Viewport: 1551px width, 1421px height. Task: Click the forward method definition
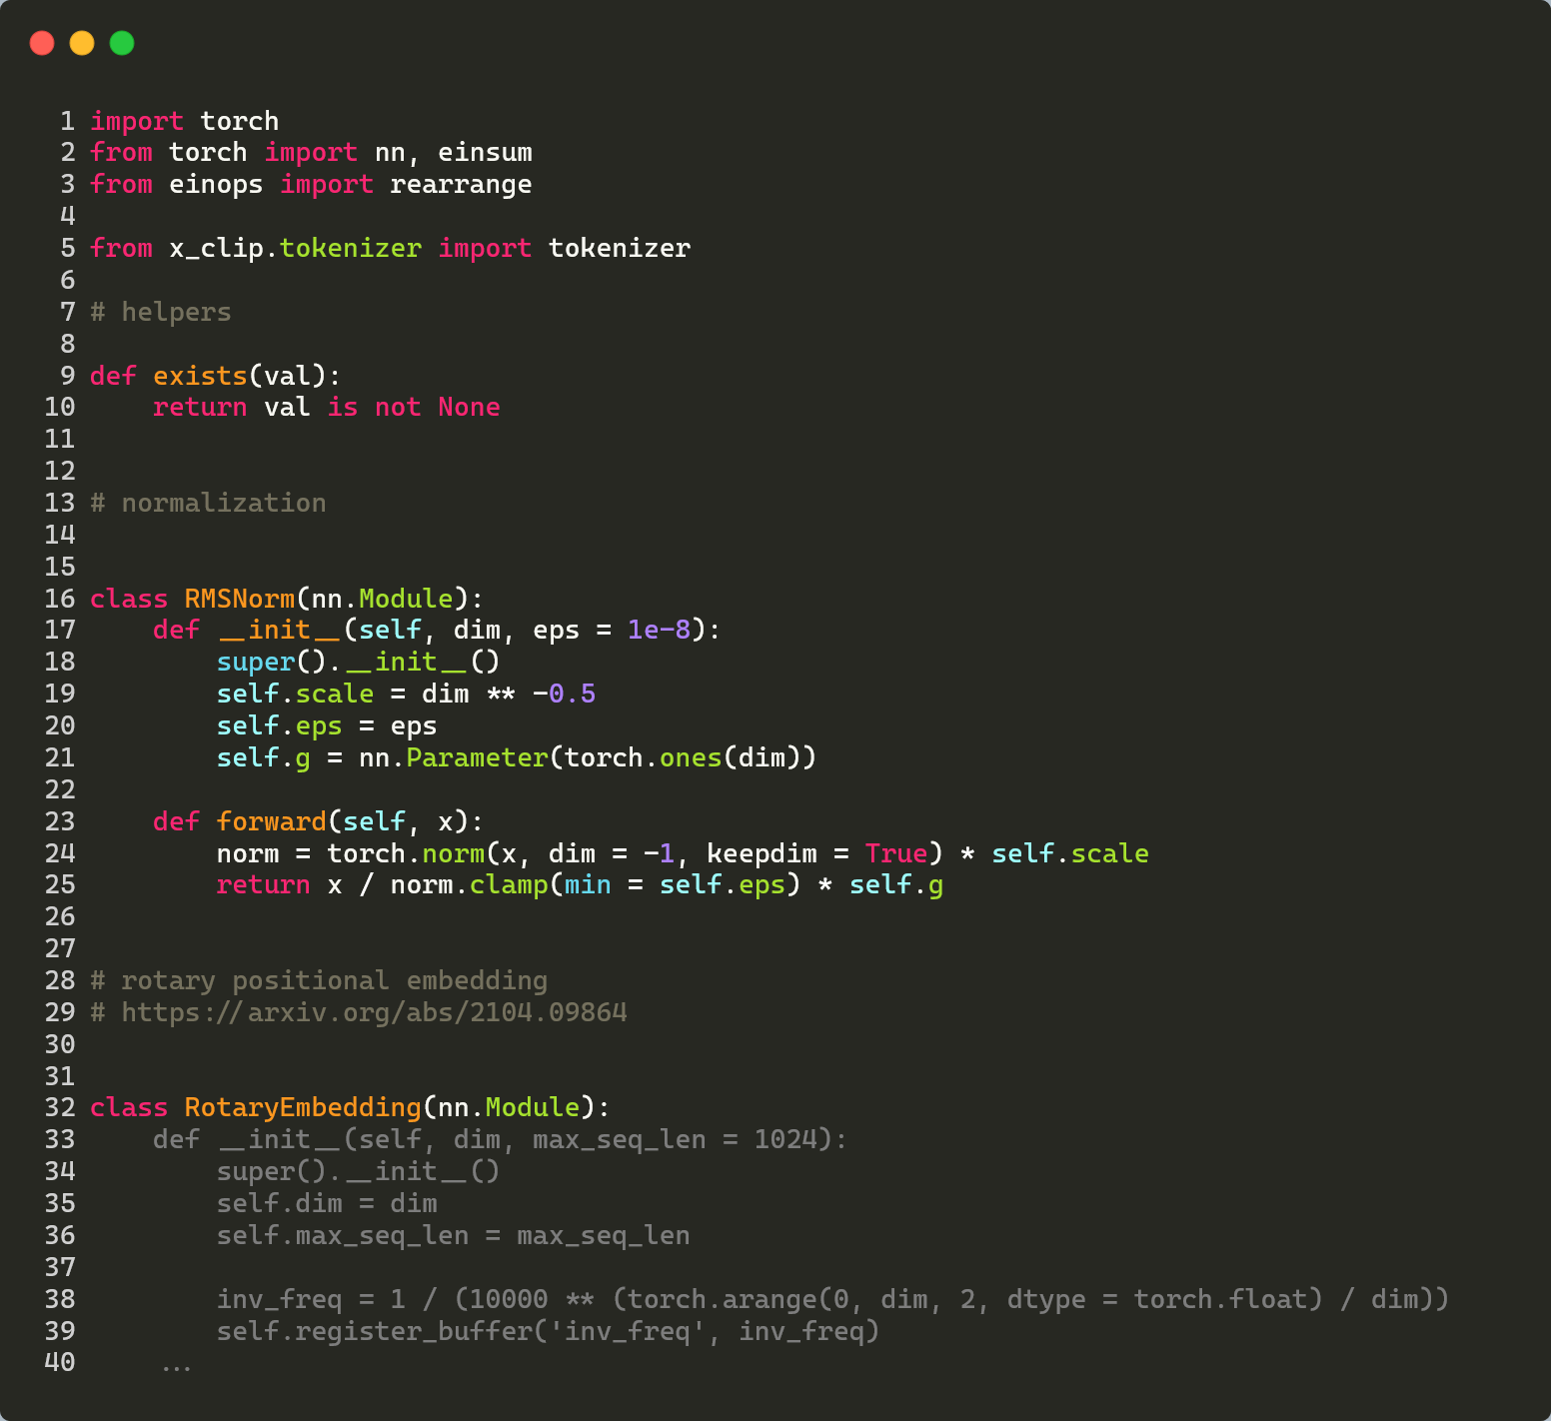click(271, 820)
